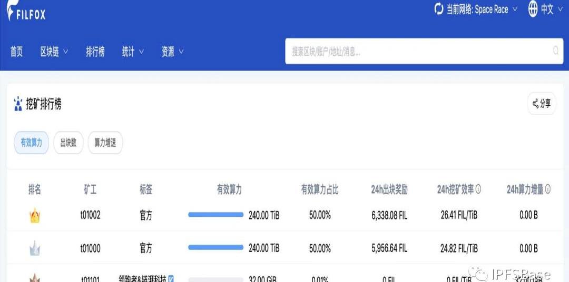This screenshot has height=282, width=569.
Task: Focus the block/account search input field
Action: pos(416,52)
